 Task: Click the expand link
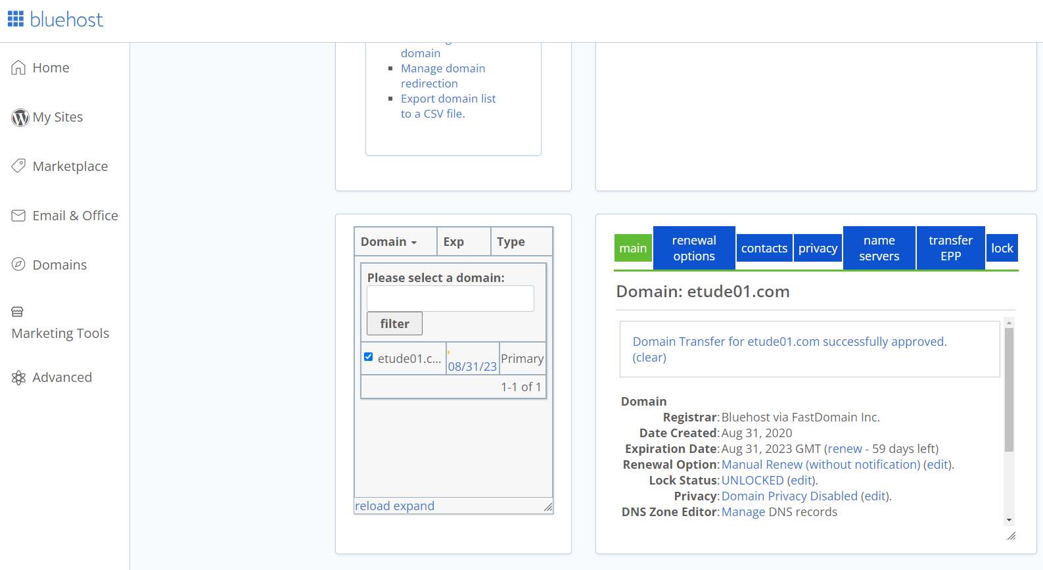[414, 506]
